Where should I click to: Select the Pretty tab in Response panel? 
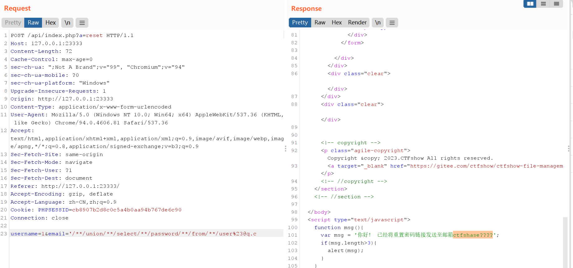click(x=300, y=22)
